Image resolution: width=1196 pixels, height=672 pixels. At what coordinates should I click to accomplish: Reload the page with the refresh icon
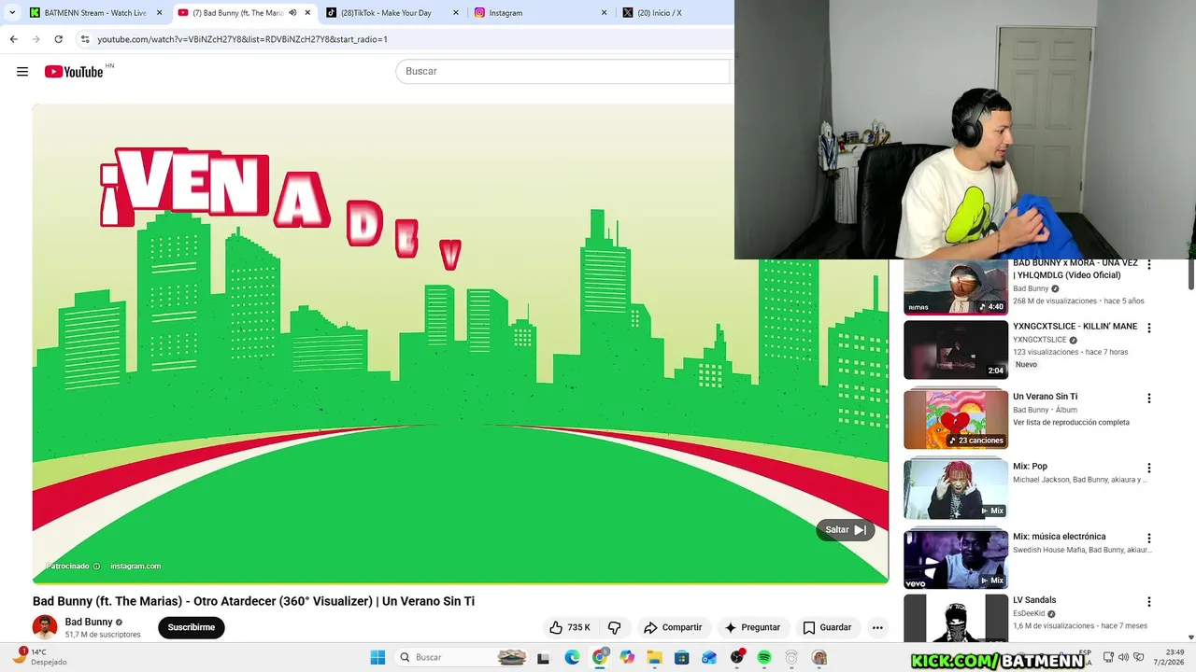pyautogui.click(x=58, y=39)
